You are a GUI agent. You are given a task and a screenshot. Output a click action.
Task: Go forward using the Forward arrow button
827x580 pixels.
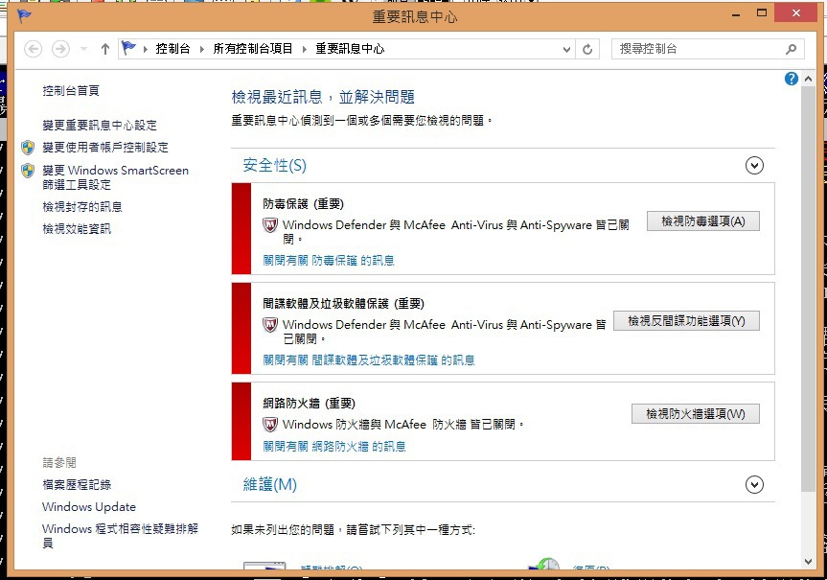pyautogui.click(x=60, y=49)
